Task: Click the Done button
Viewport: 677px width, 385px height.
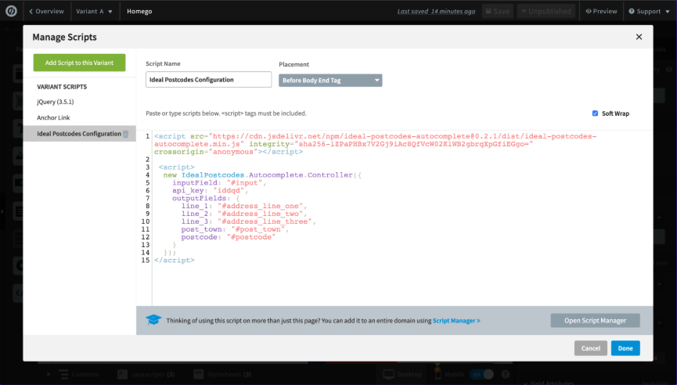Action: point(625,348)
